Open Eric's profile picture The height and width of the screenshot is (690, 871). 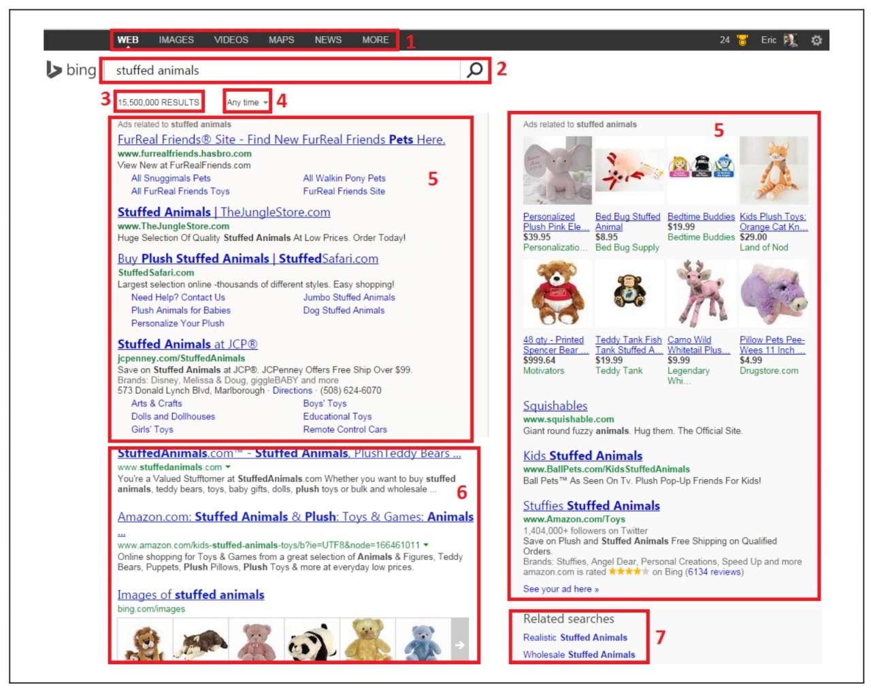point(790,40)
